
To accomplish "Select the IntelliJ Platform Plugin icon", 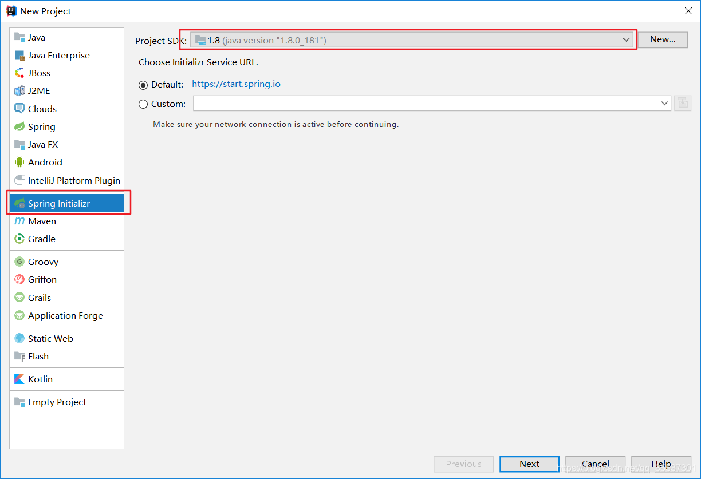I will click(x=19, y=180).
